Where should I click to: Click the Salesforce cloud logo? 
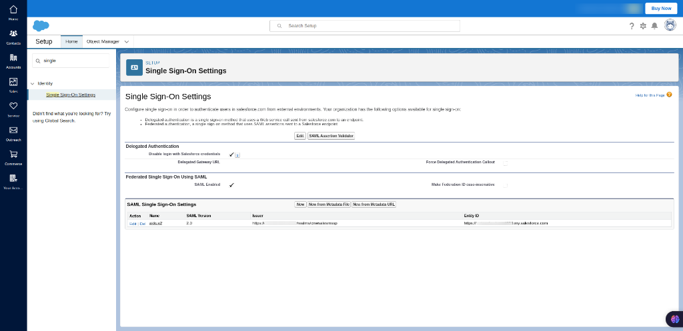[41, 26]
